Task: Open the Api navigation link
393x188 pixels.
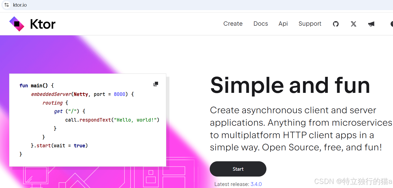Action: coord(283,24)
